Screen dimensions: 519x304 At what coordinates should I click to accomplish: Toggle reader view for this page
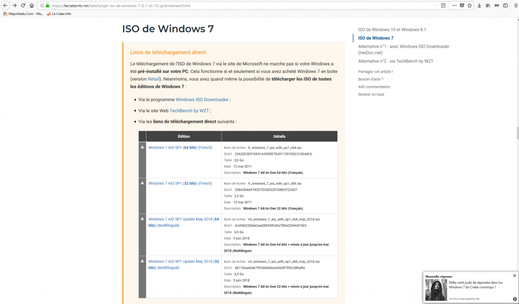443,5
